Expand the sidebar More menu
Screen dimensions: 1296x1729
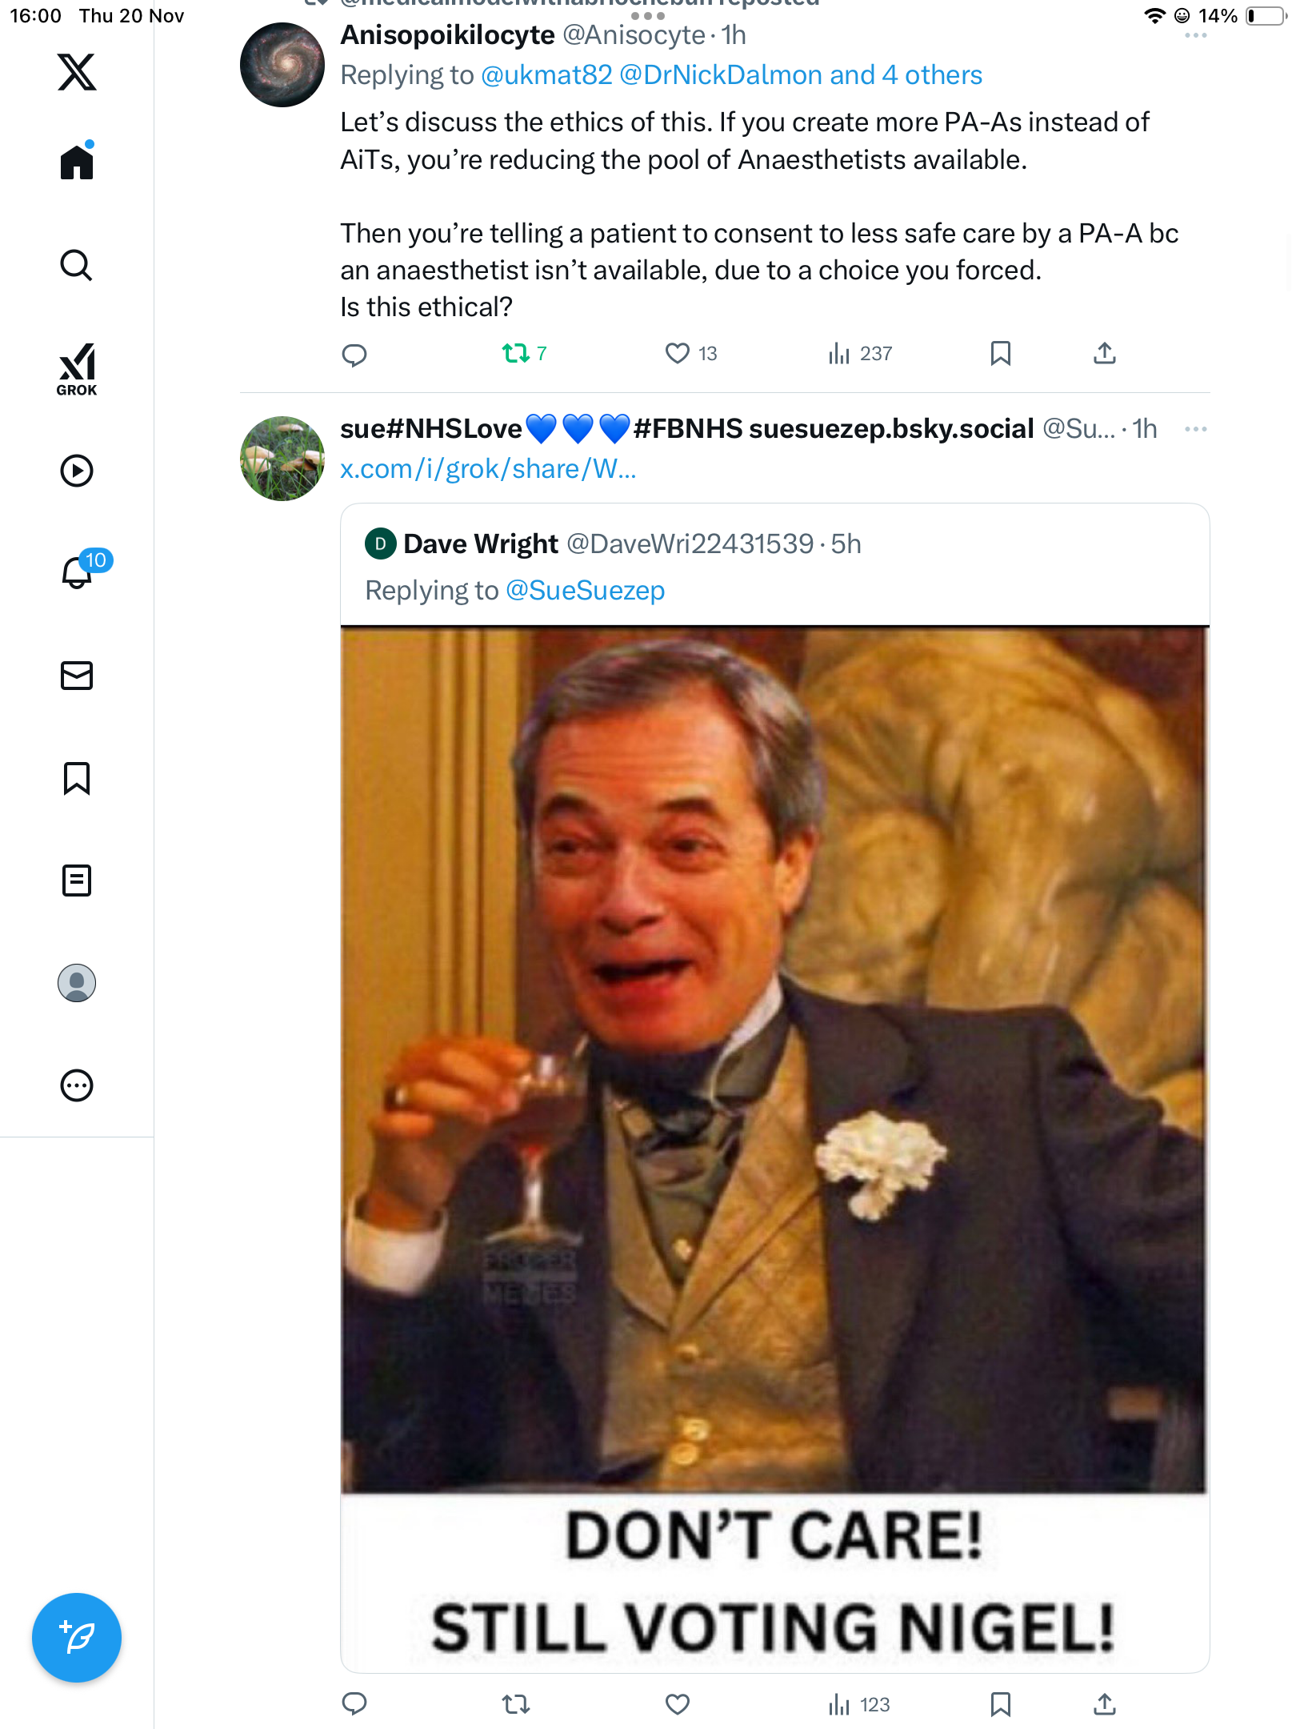tap(77, 1085)
